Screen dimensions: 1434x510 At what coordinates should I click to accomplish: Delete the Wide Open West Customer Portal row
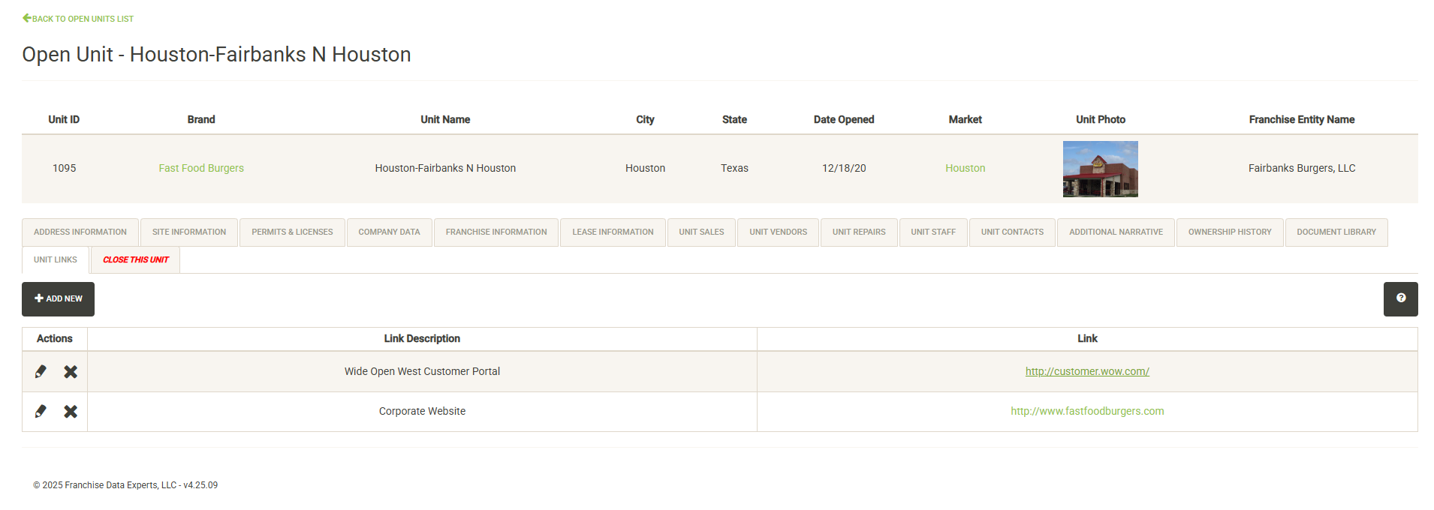tap(71, 371)
